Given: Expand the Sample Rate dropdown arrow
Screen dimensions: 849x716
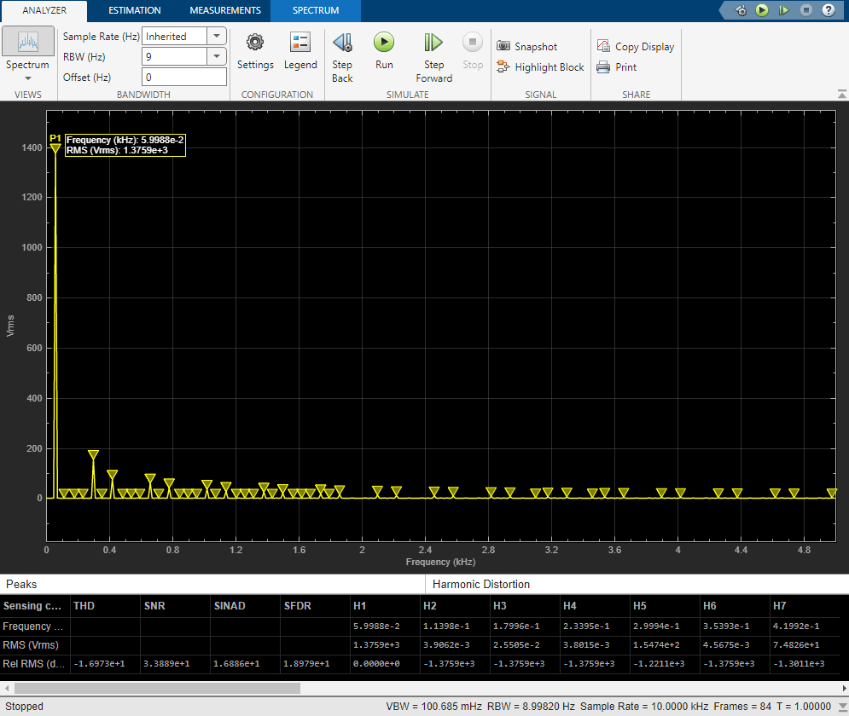Looking at the screenshot, I should [x=217, y=37].
